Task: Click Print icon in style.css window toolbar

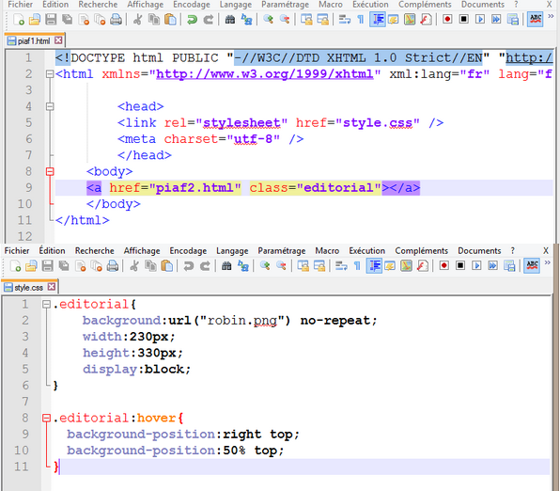Action: [x=113, y=266]
